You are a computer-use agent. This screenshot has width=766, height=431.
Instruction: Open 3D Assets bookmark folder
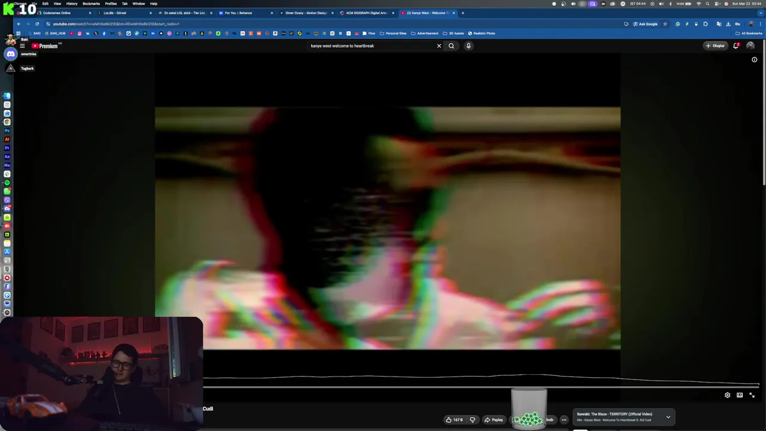[454, 33]
